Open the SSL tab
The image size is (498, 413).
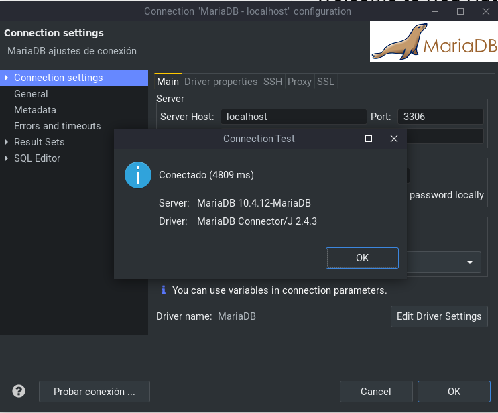coord(326,82)
